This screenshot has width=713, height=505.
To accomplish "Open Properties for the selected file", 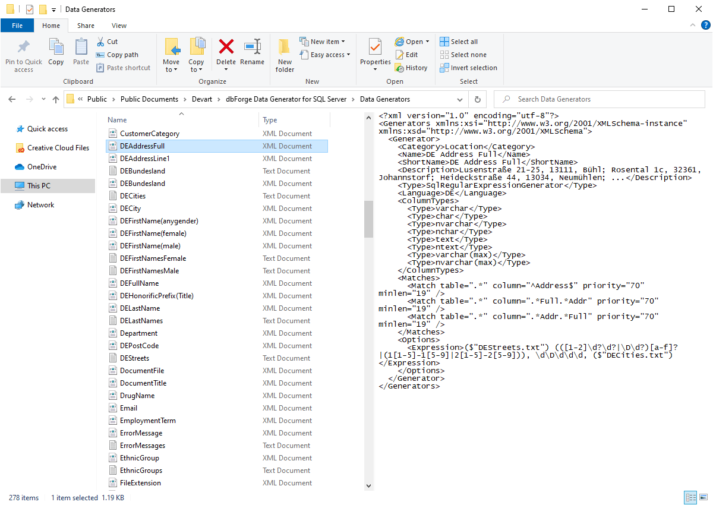I will (x=374, y=53).
